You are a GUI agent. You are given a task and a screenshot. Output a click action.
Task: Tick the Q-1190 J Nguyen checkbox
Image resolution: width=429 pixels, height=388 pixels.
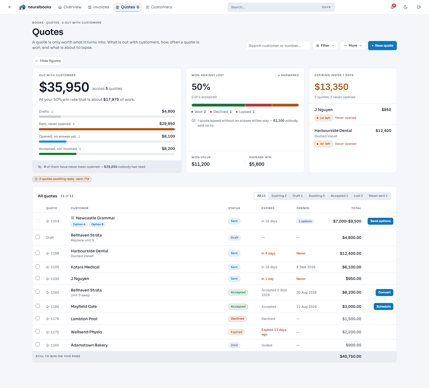38,278
